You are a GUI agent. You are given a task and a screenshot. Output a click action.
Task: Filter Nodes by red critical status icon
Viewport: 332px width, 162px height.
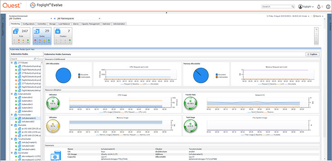(35, 40)
